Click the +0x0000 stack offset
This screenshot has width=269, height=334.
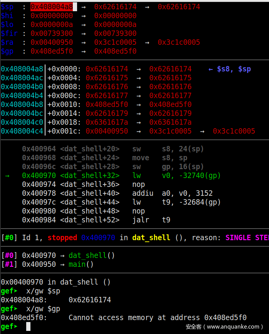(x=64, y=69)
